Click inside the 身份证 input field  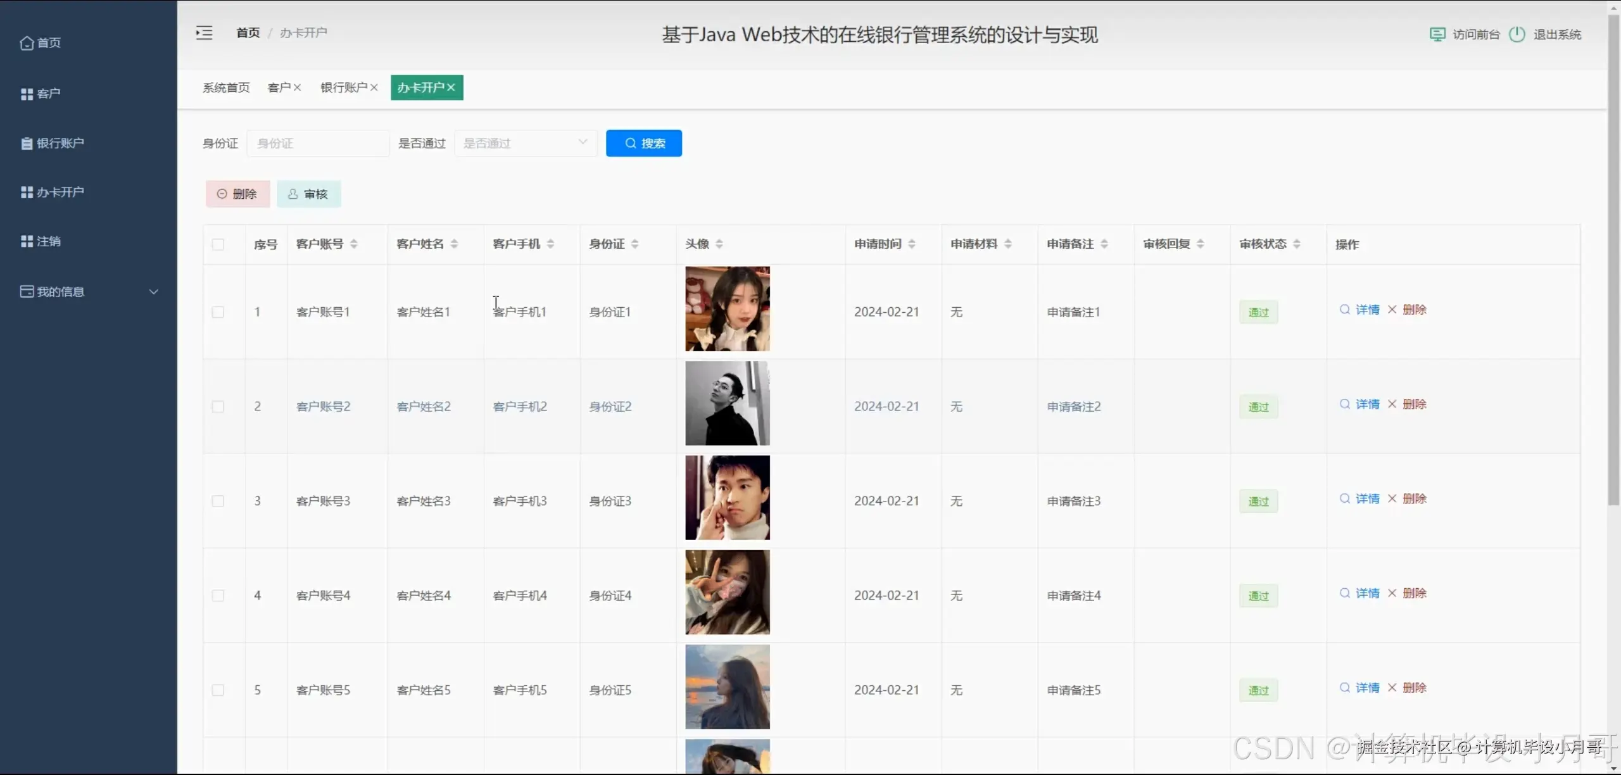[x=318, y=143]
